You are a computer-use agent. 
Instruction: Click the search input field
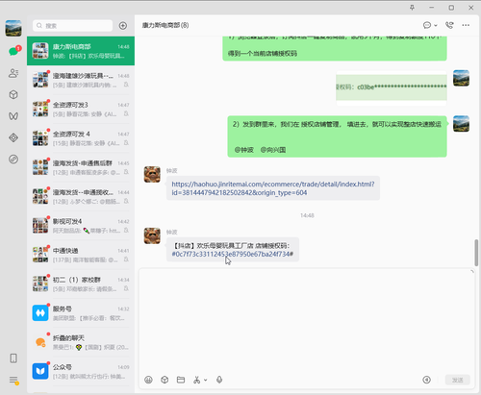(72, 26)
